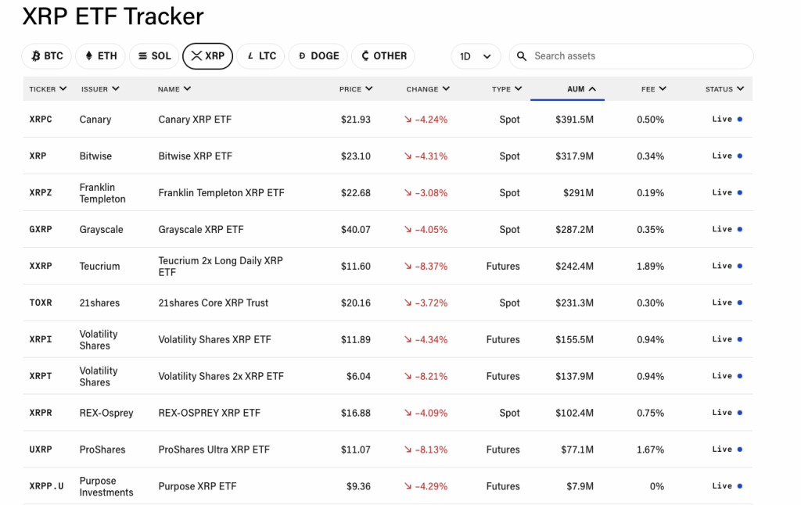Click the blue Live status dot for XRPC
This screenshot has height=505, width=801.
(739, 120)
